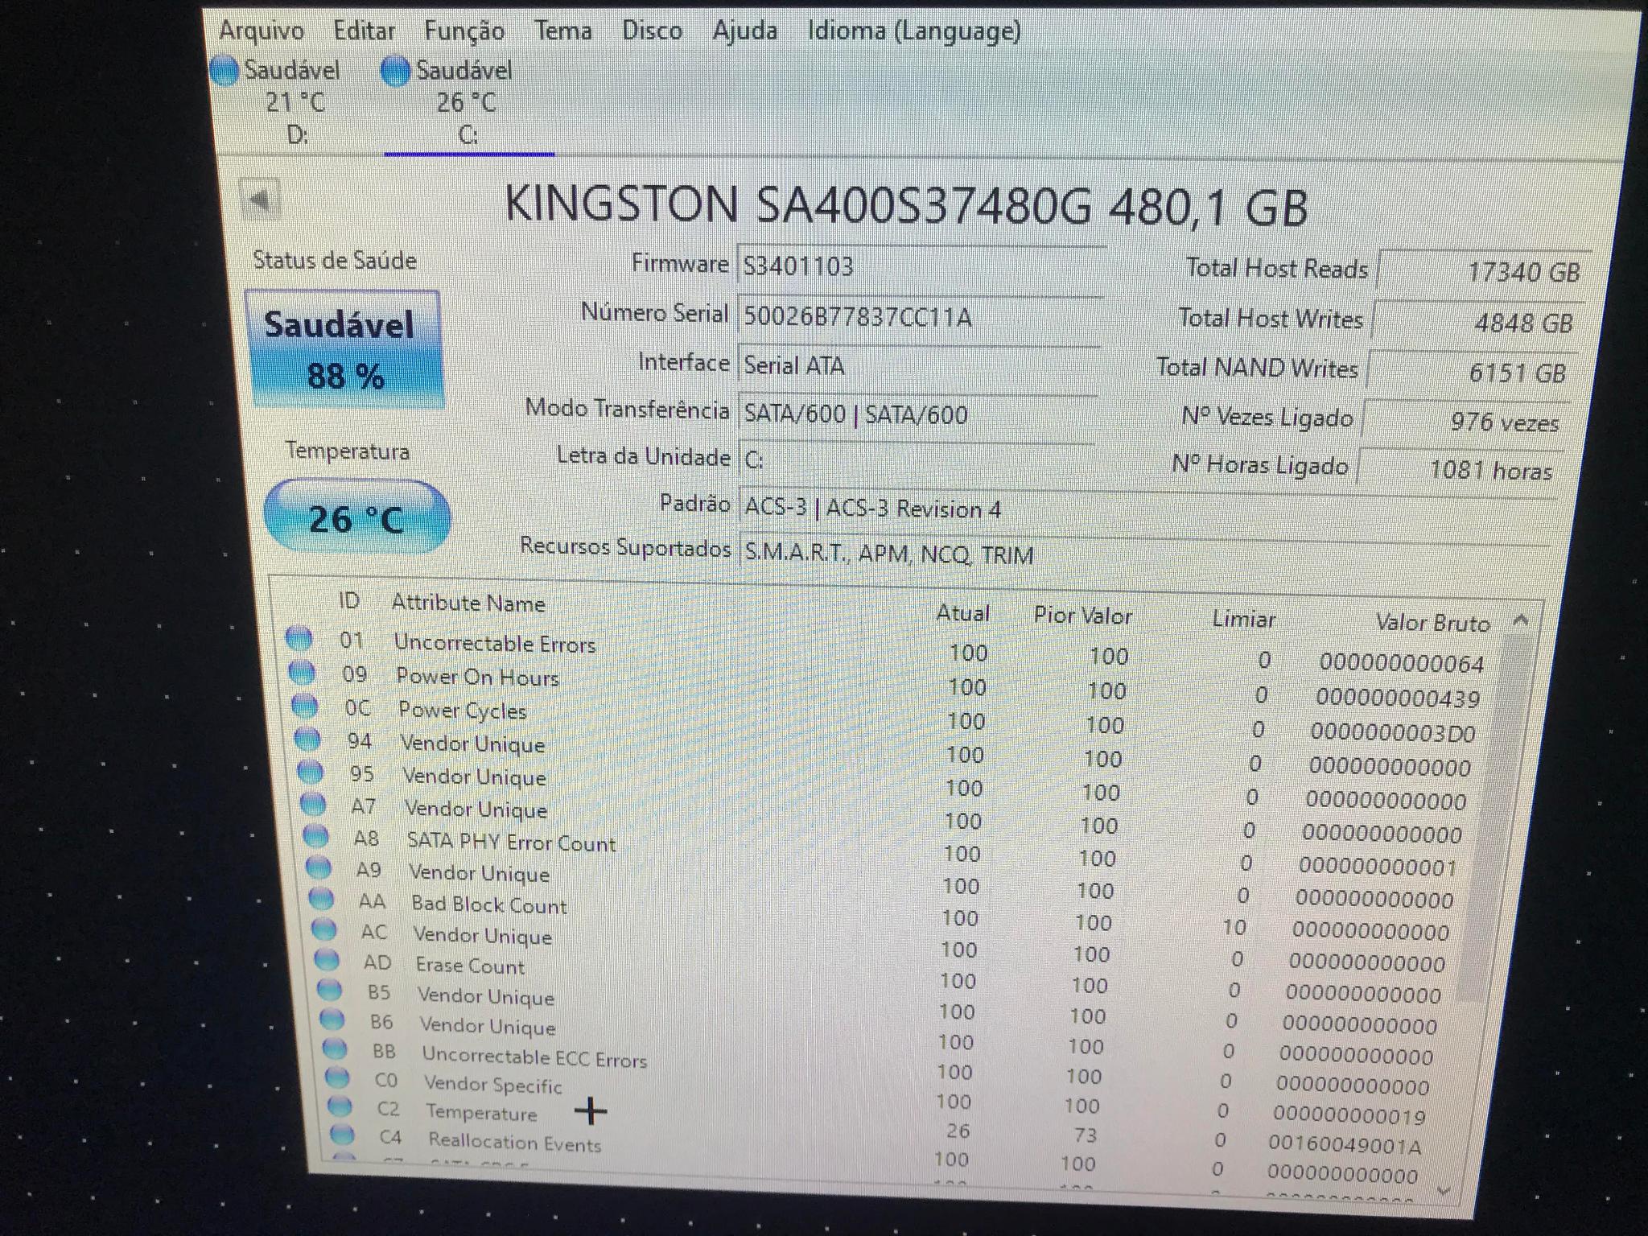
Task: Click the Firmware field S3401103
Action: pyautogui.click(x=921, y=266)
